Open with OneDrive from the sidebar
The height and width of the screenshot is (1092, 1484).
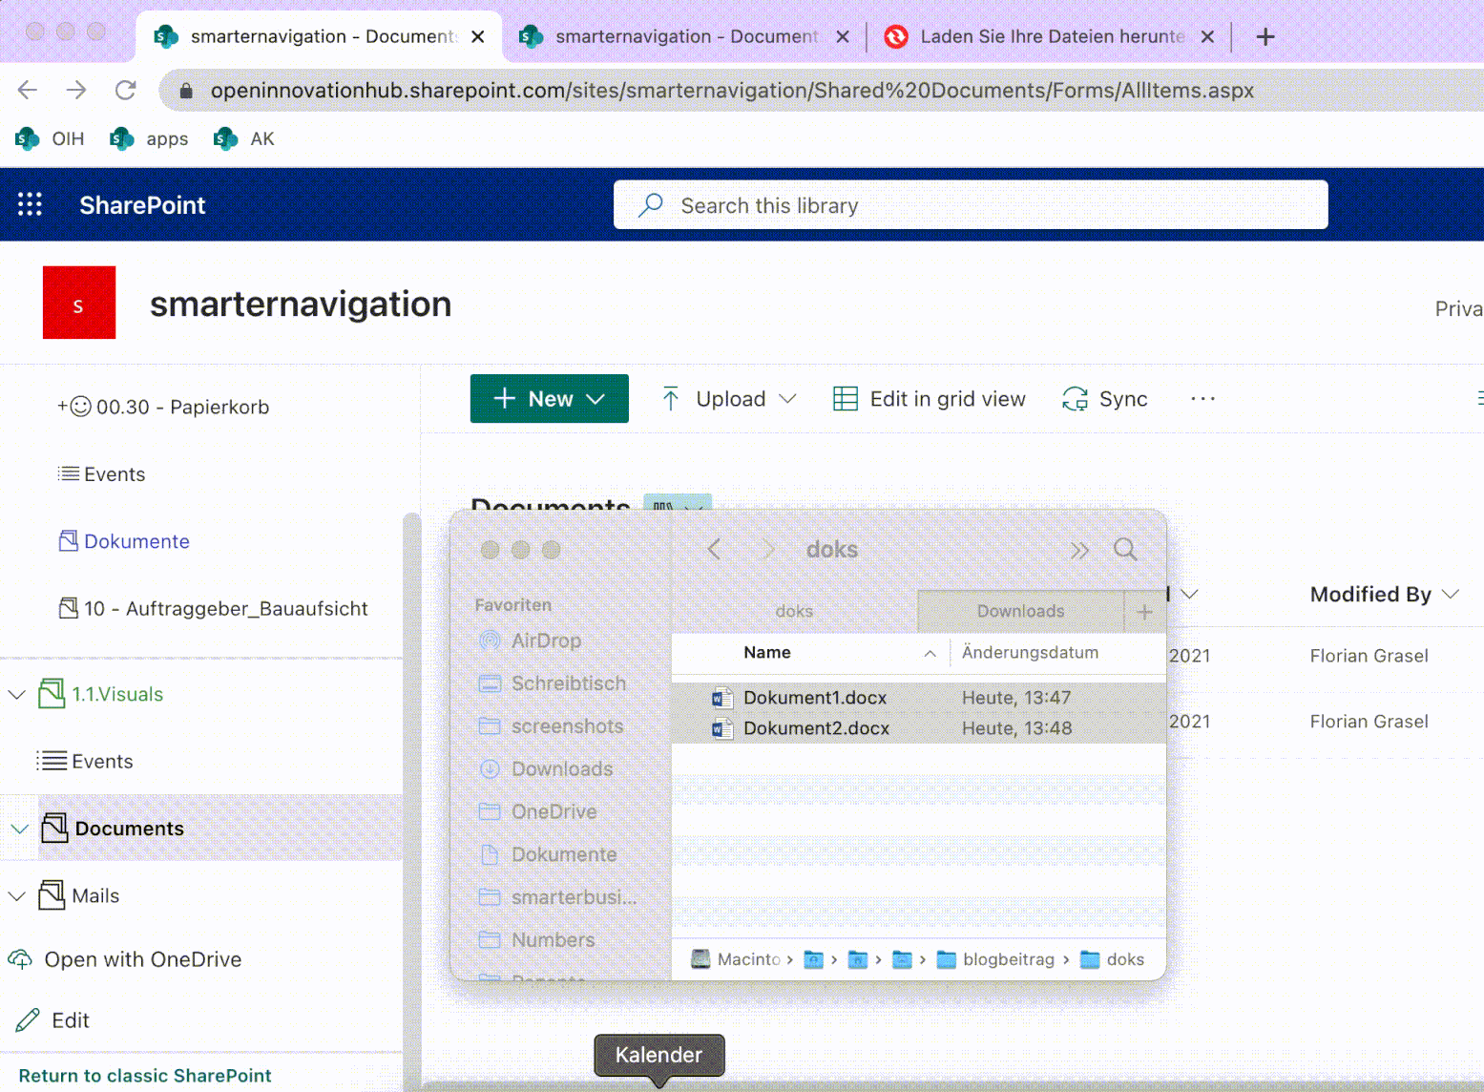[x=142, y=959]
